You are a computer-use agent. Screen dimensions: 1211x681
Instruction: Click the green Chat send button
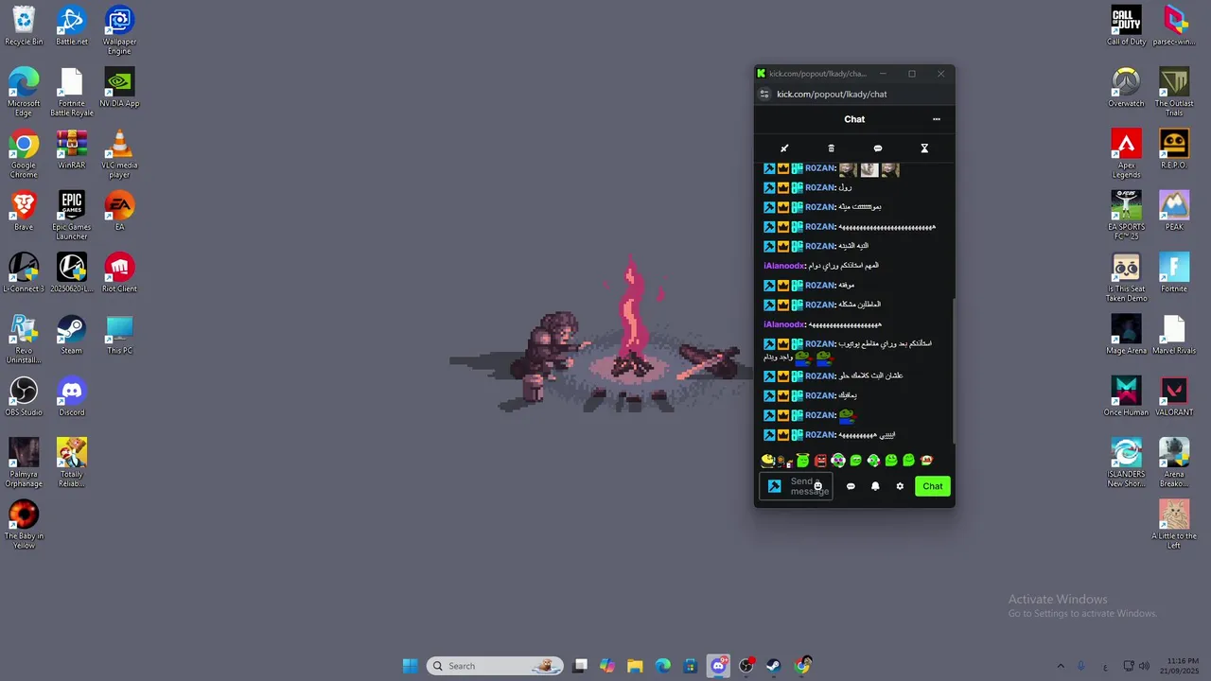click(x=933, y=486)
